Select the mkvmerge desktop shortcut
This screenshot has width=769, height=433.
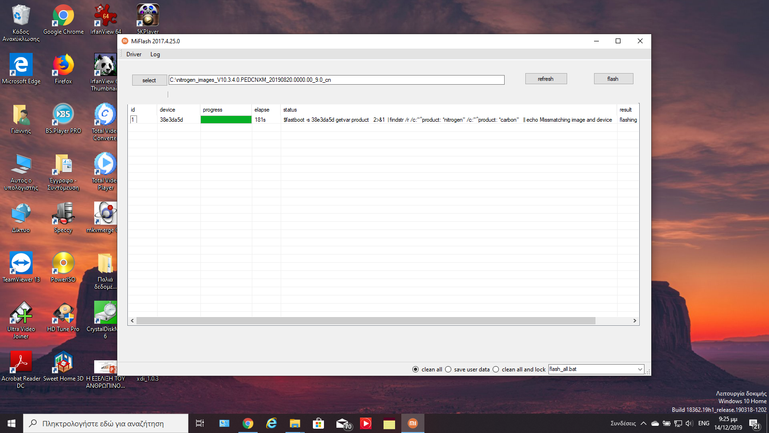pos(102,217)
